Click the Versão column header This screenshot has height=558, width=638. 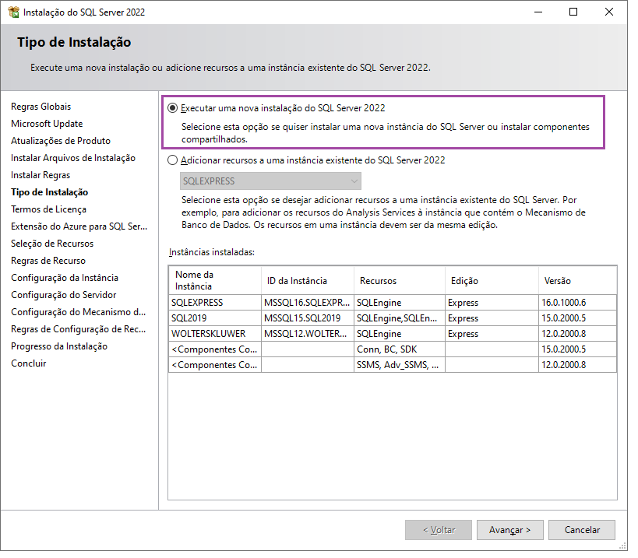coord(578,280)
